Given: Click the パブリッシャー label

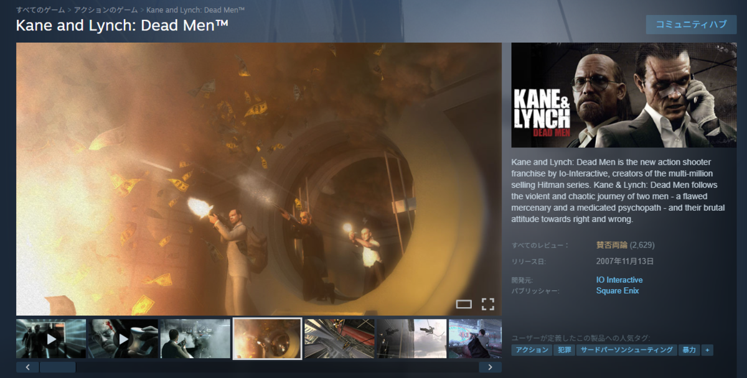Looking at the screenshot, I should click(535, 291).
